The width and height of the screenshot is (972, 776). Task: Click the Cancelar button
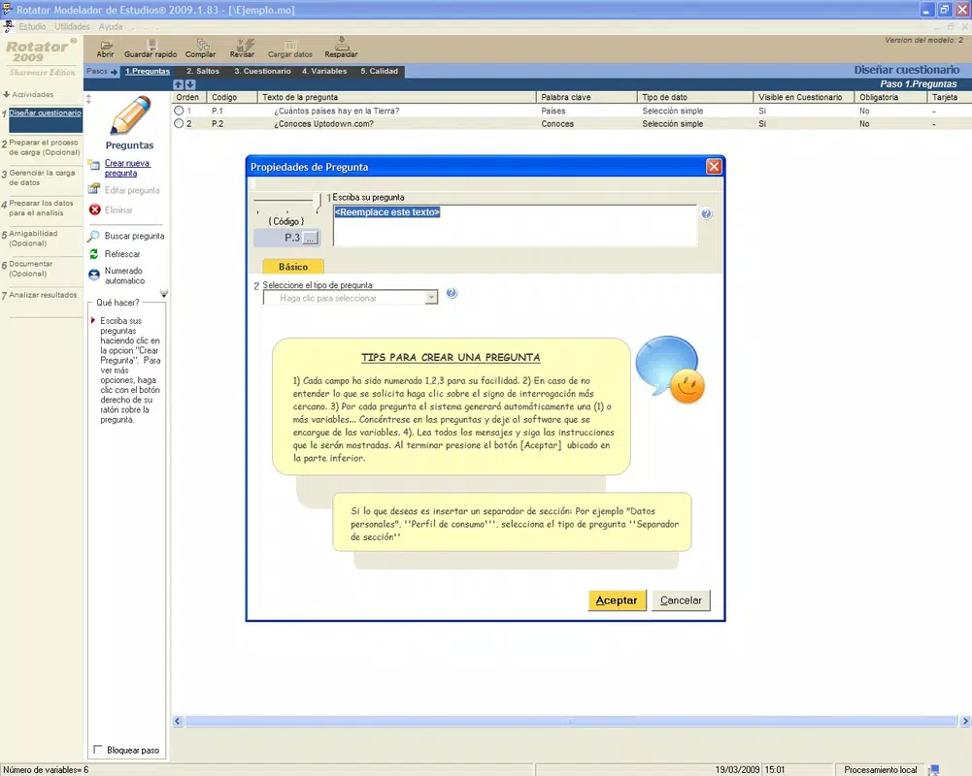[x=681, y=600]
